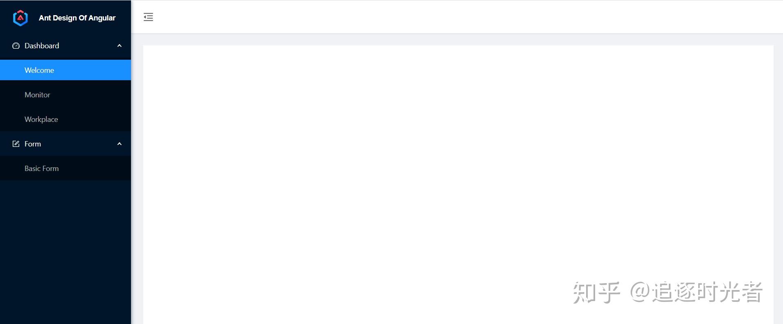Click the Form menu label
Image resolution: width=783 pixels, height=324 pixels.
(x=33, y=144)
